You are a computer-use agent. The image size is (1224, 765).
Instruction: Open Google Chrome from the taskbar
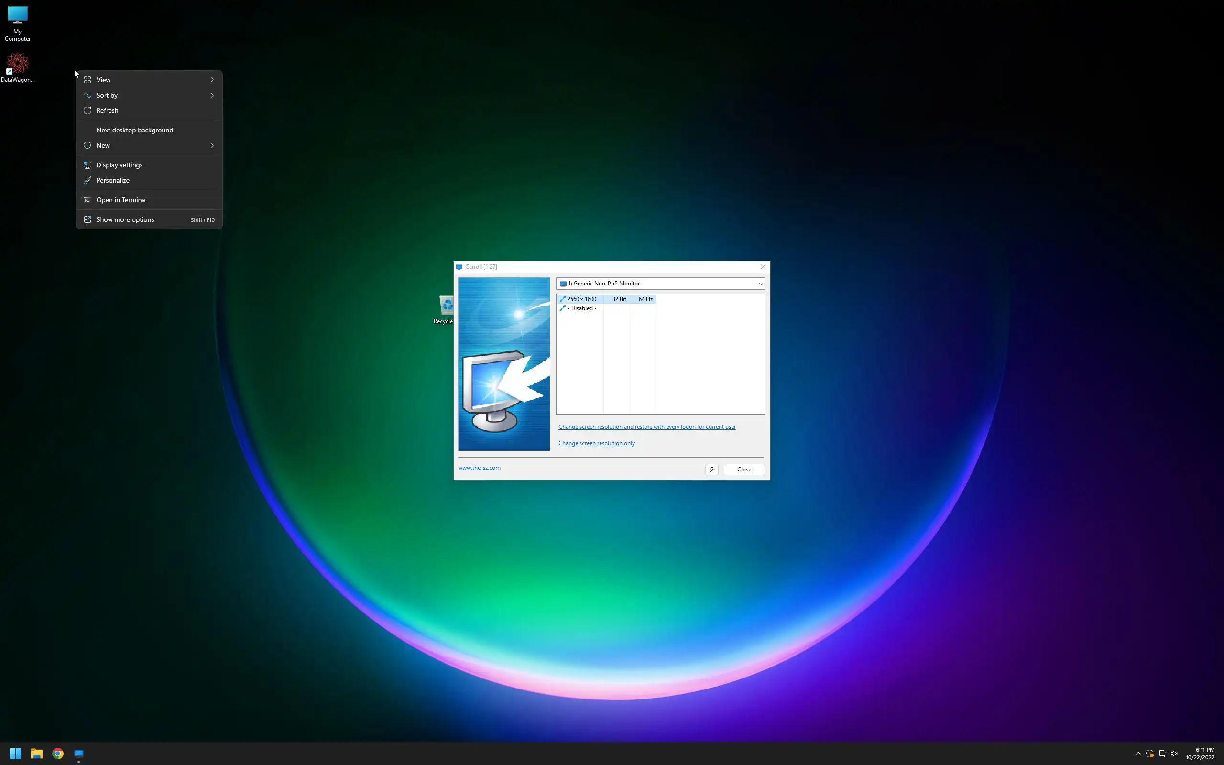[58, 754]
